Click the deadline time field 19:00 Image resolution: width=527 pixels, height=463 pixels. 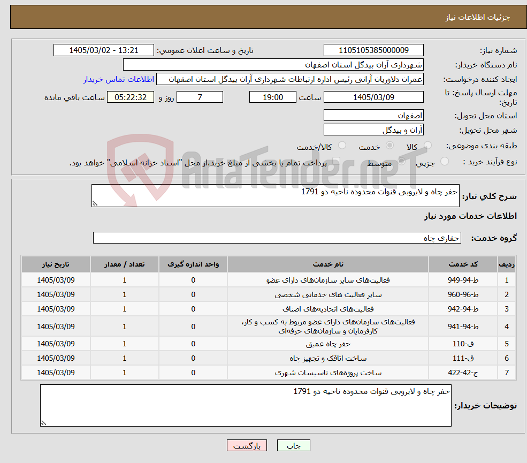272,97
